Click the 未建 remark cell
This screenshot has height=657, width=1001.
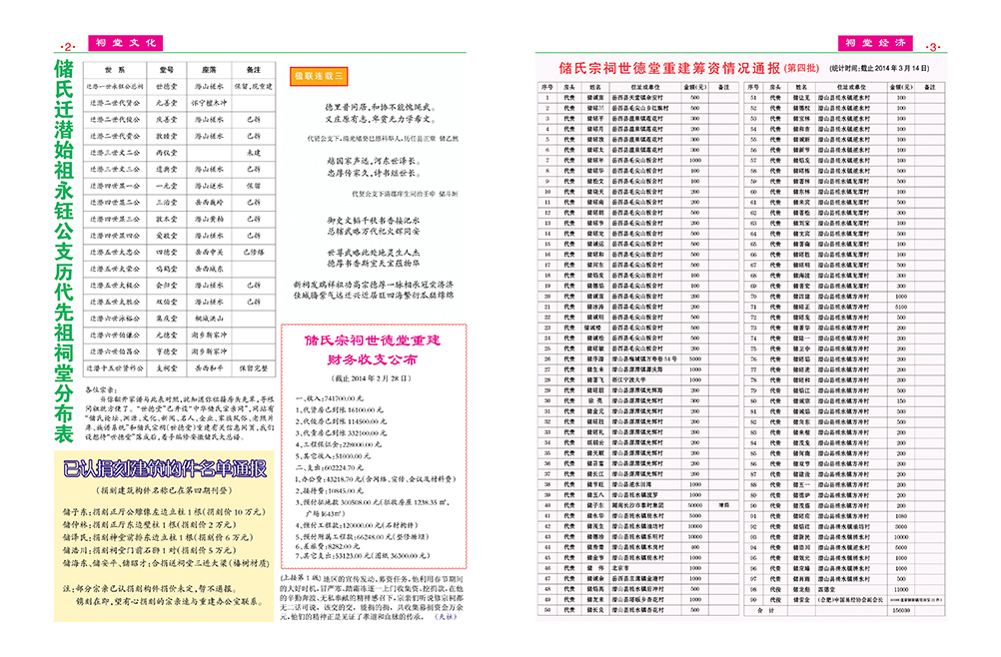254,153
